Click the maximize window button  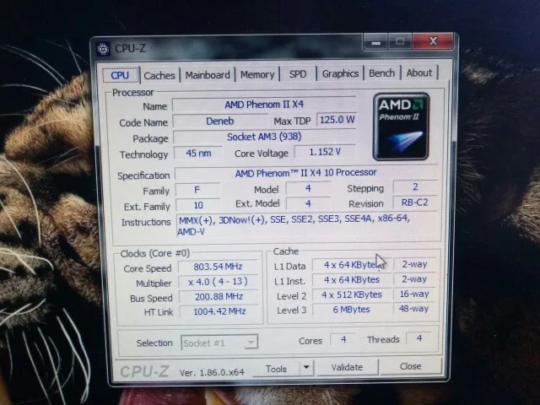(400, 41)
